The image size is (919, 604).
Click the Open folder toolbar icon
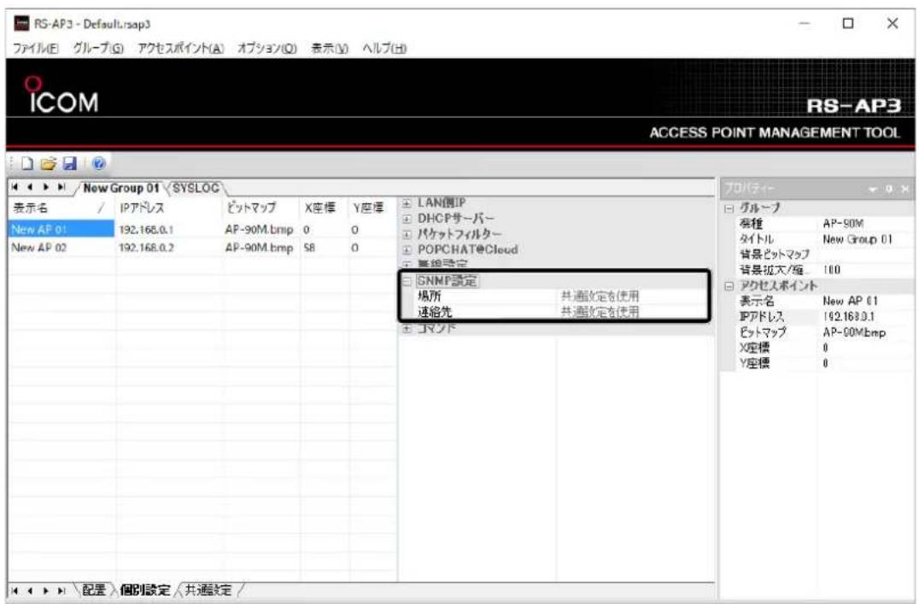48,164
